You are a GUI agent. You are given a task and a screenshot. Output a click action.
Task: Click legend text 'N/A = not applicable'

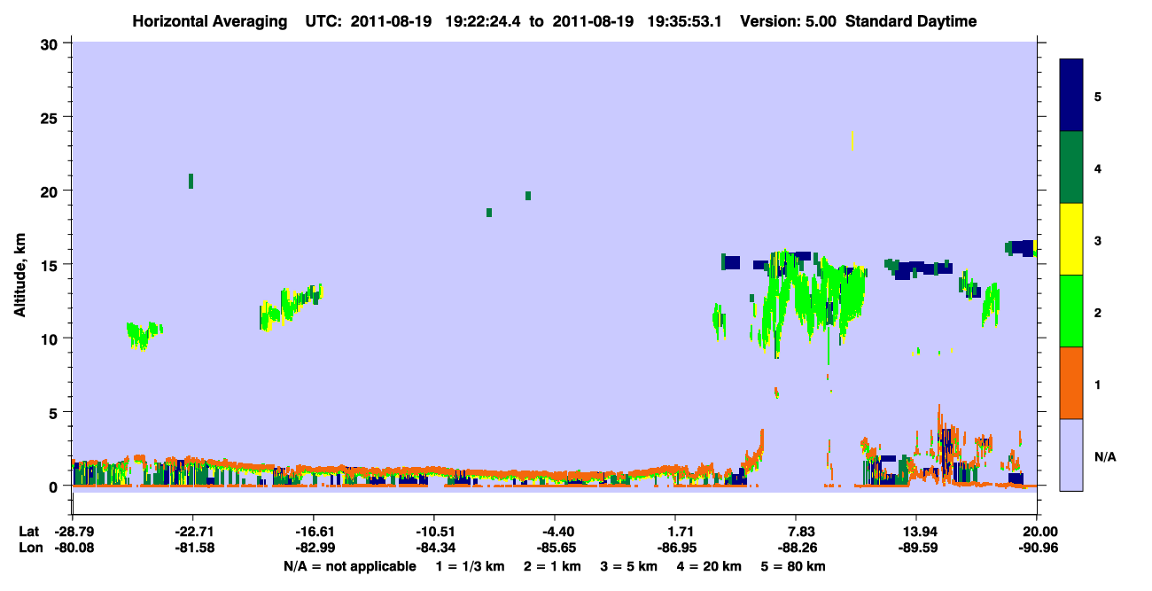coord(350,566)
